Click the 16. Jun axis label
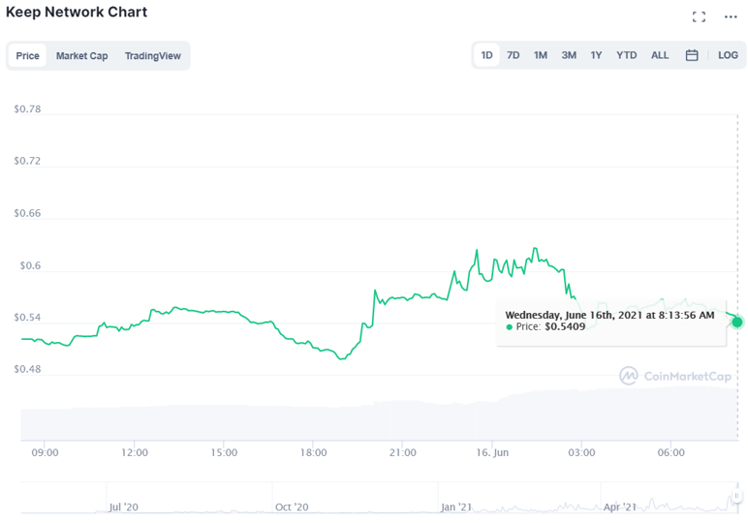The height and width of the screenshot is (523, 748). [492, 452]
